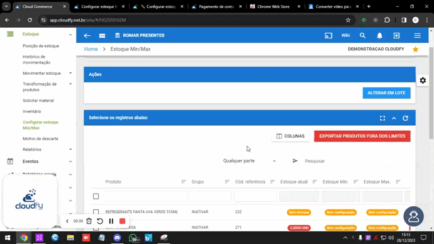Open the cast screen icon
The image size is (434, 244).
click(328, 35)
